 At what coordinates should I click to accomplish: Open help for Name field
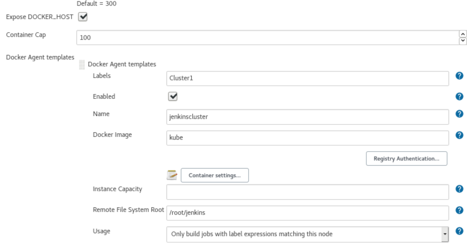[x=459, y=114]
